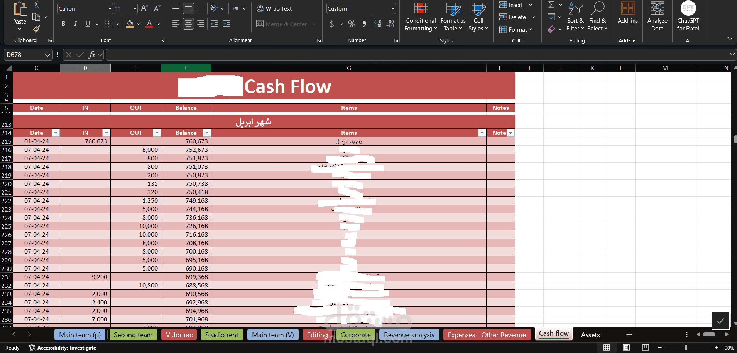The height and width of the screenshot is (353, 737).
Task: Open Conditional Formatting menu
Action: click(x=421, y=17)
